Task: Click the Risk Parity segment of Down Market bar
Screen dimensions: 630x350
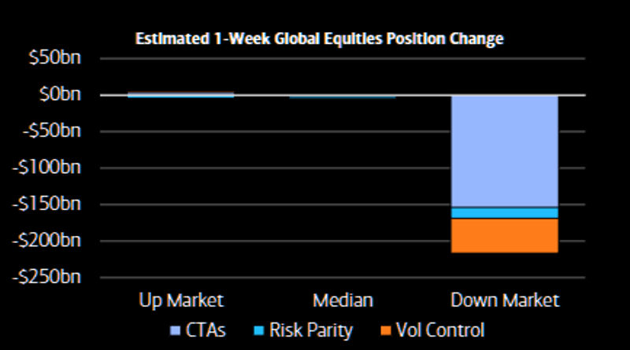Action: point(504,213)
